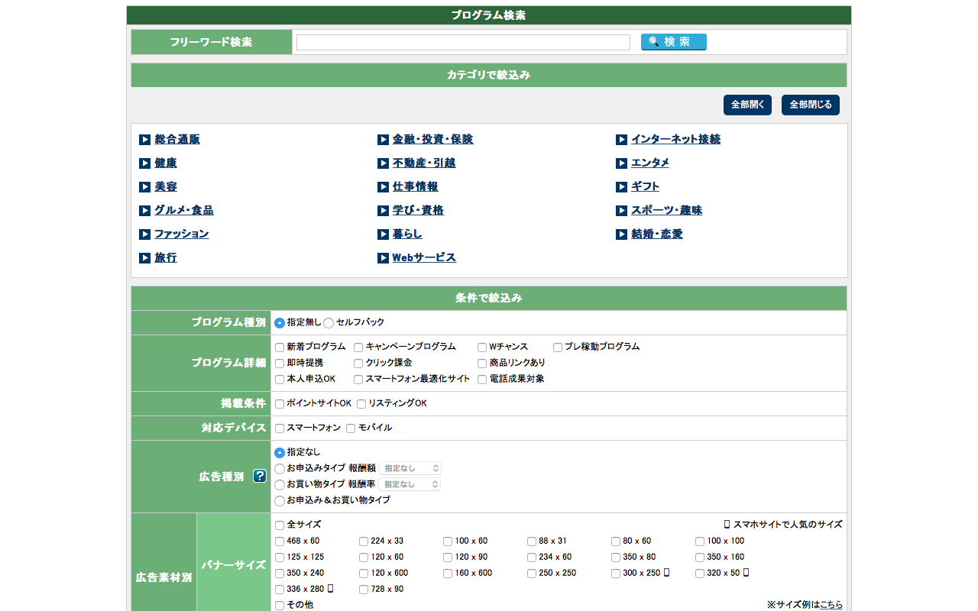Click the arrow icon beside グルメ・食品
Screen dimensions: 978x611
[144, 211]
